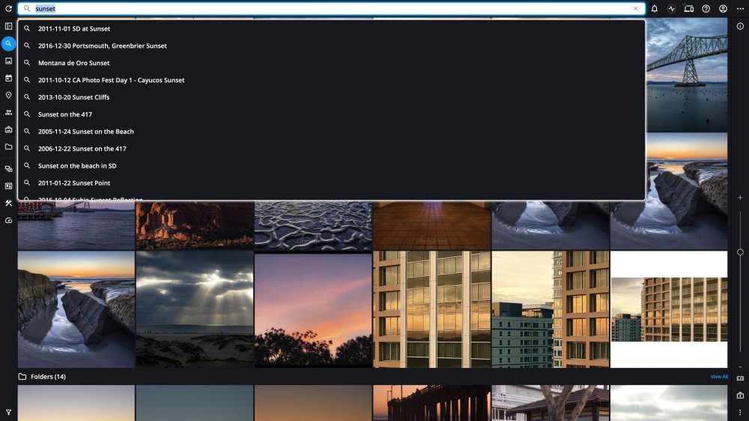
Task: Open the stacked devices sidebar icon
Action: [x=8, y=169]
